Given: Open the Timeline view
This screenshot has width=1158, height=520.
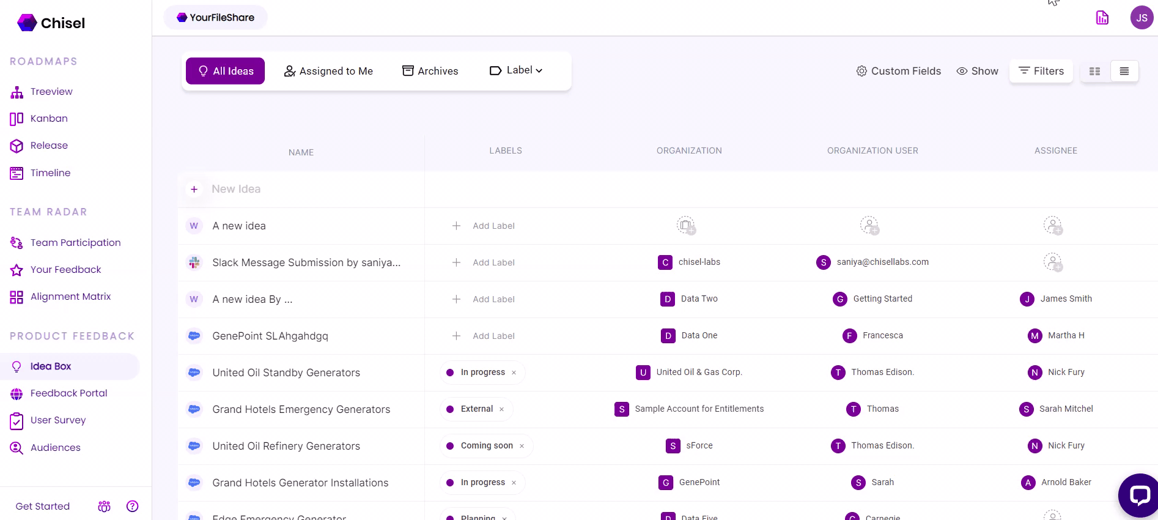Looking at the screenshot, I should [40, 173].
